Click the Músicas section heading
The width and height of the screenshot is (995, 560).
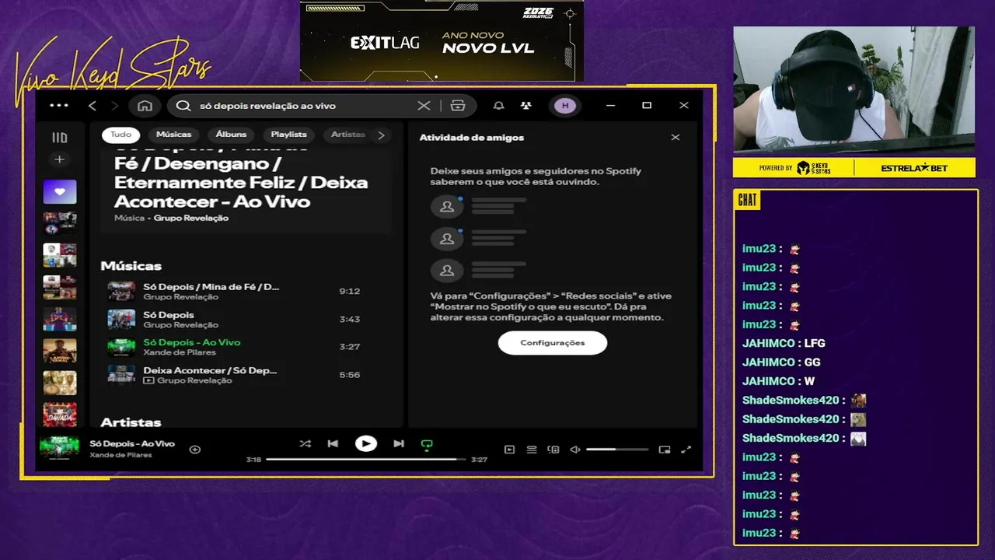tap(131, 266)
